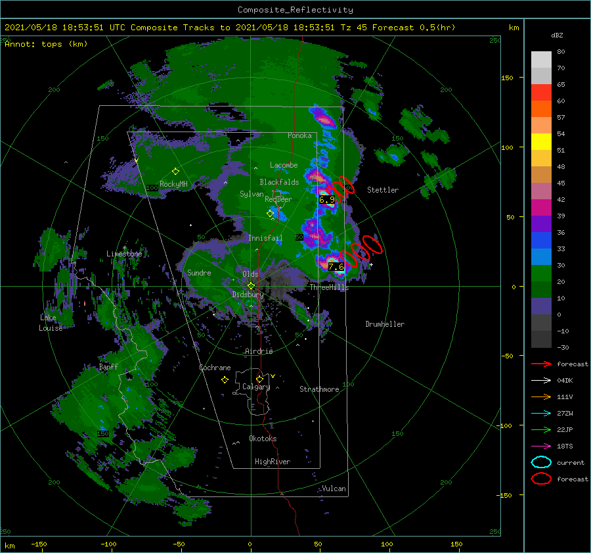The image size is (591, 553).
Task: Select the Vulcan city label
Action: point(334,489)
